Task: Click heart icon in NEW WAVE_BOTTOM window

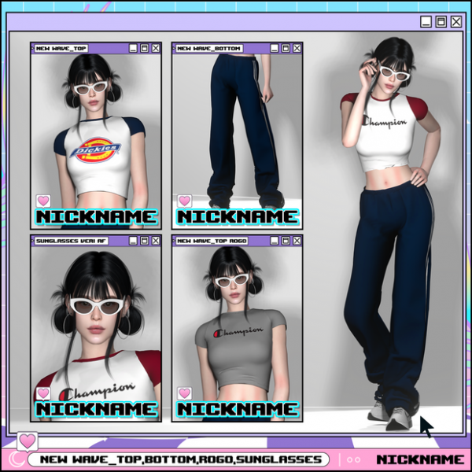Action: pos(185,201)
